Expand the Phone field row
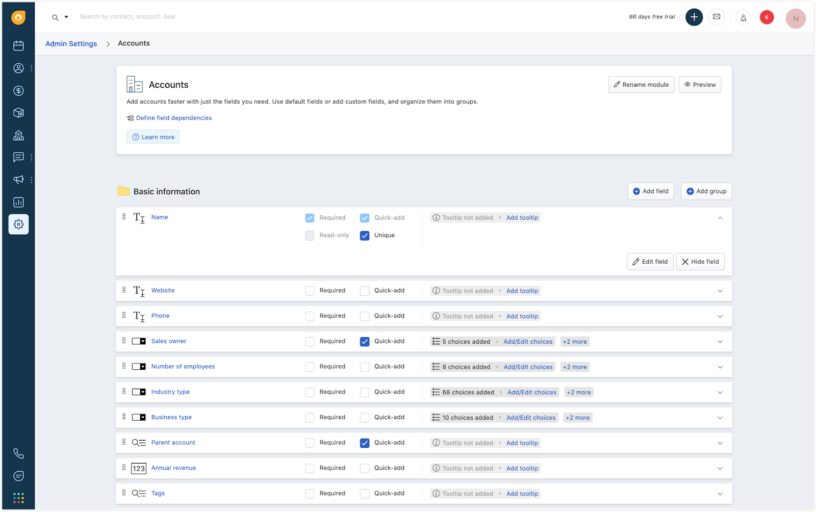816x512 pixels. tap(720, 317)
